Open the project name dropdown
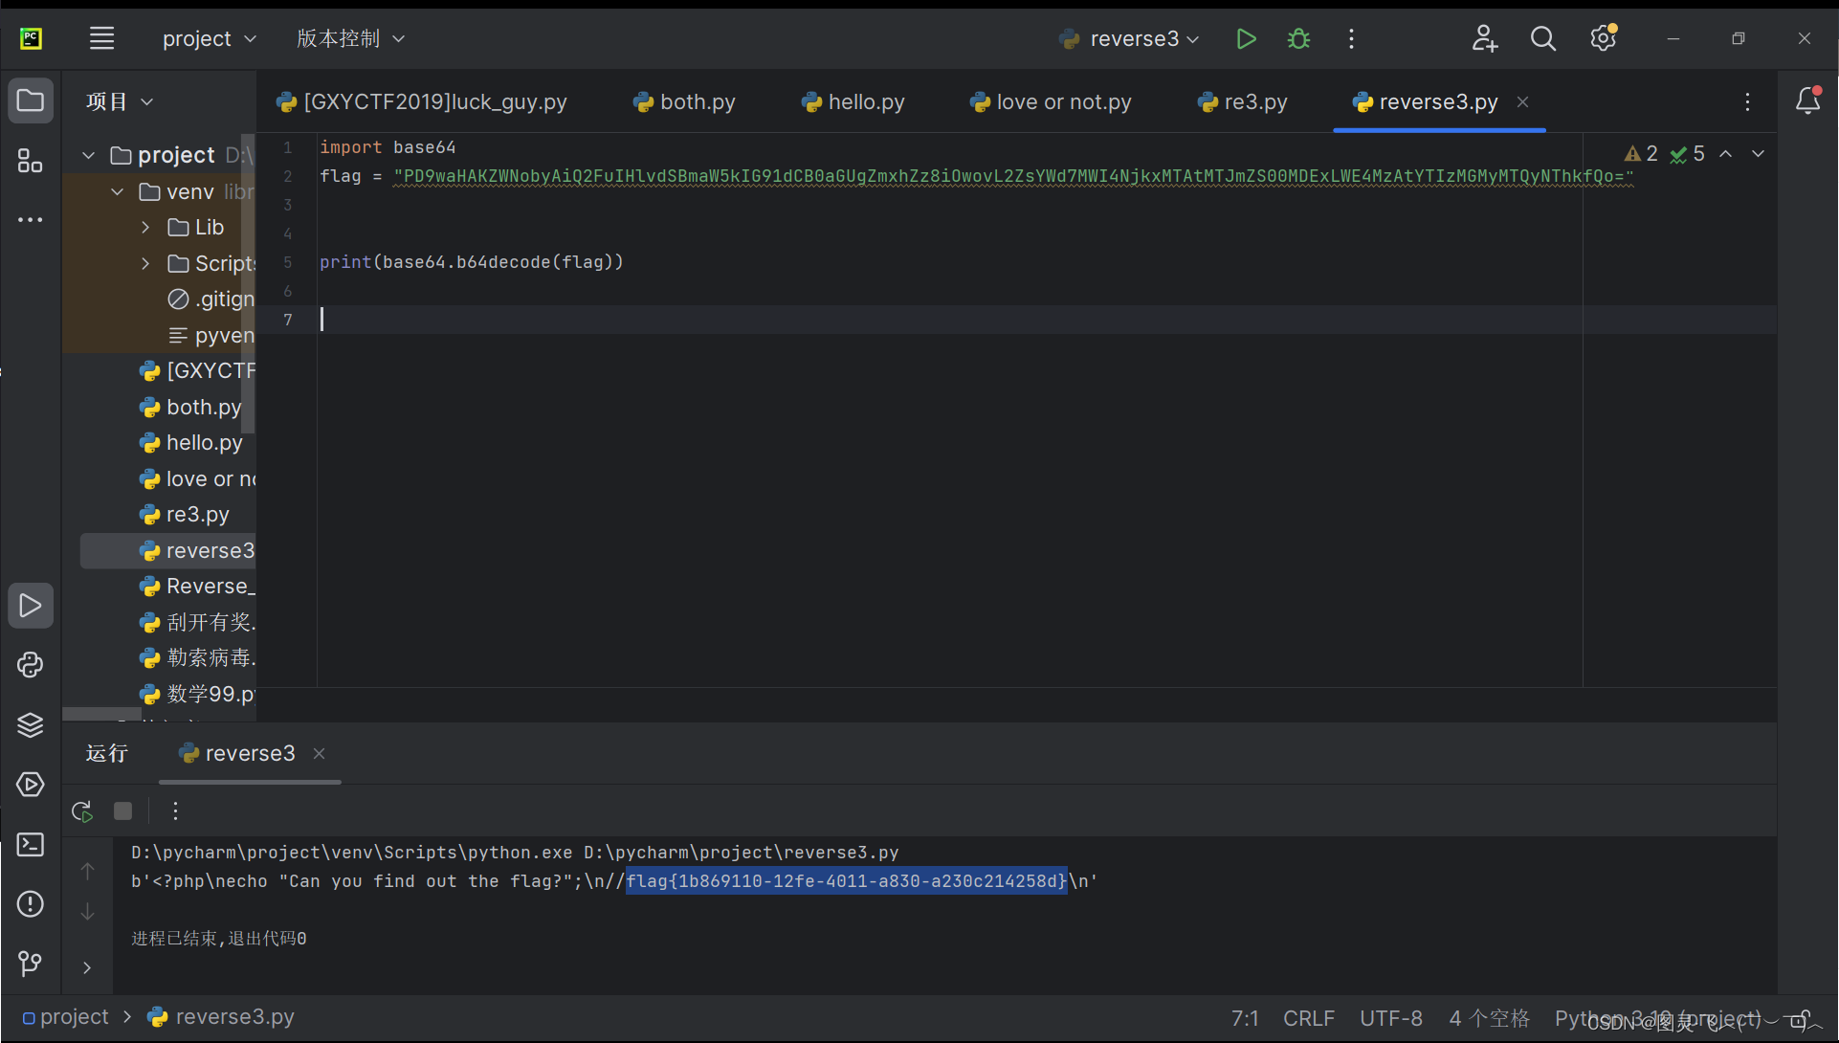The image size is (1839, 1043). [210, 38]
